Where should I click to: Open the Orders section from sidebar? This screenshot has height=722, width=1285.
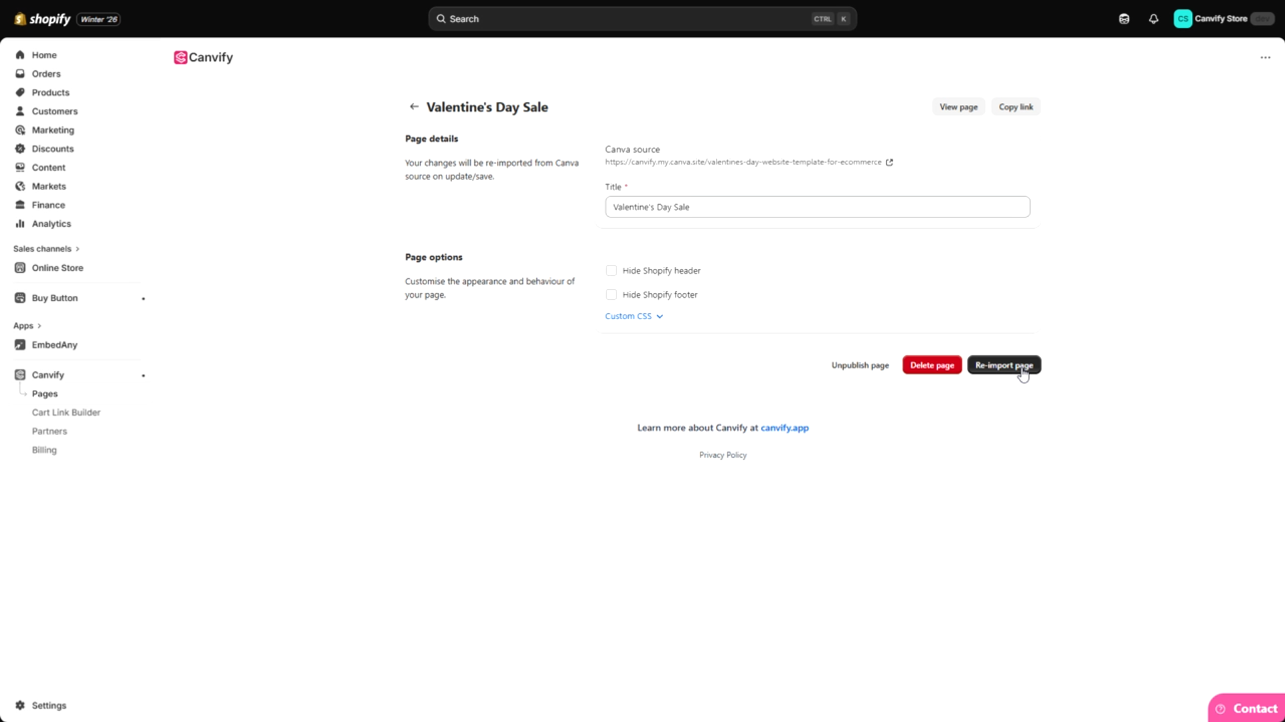point(46,74)
